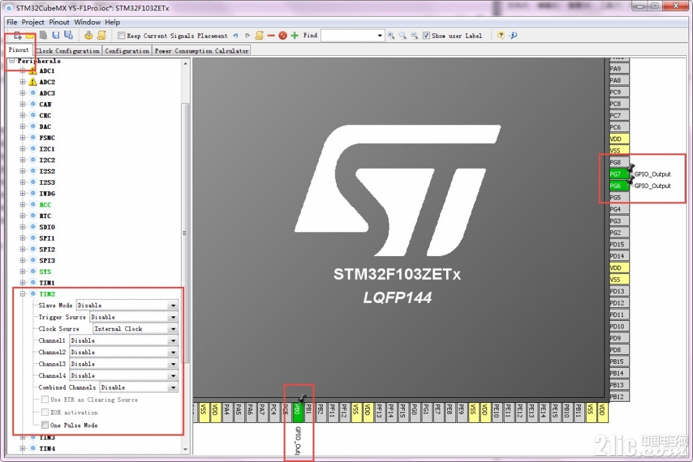The width and height of the screenshot is (693, 462).
Task: Select pin PB0 on the chip
Action: 298,412
